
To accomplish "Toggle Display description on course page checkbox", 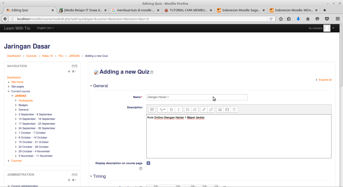I will coord(148,163).
